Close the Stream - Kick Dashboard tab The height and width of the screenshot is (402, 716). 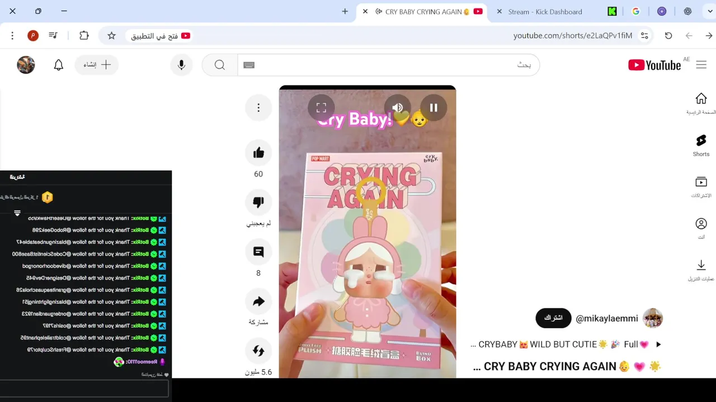(499, 11)
